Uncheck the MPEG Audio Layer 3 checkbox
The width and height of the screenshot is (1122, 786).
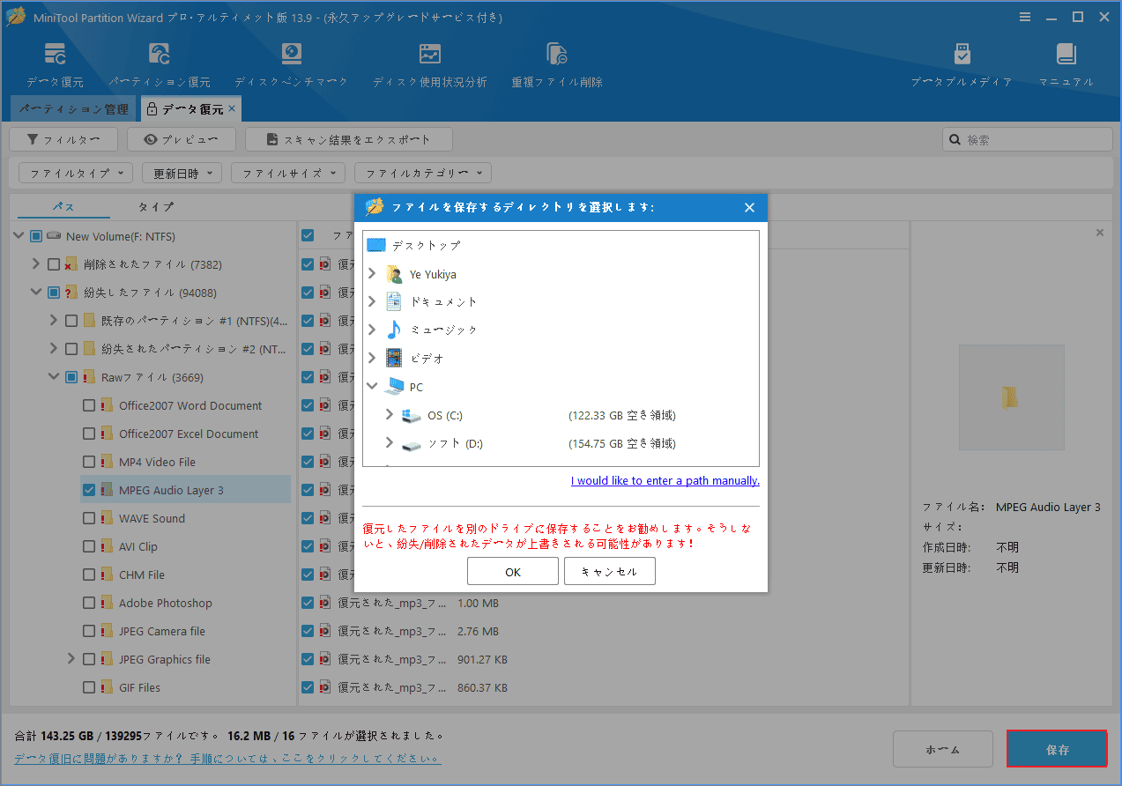click(x=89, y=490)
